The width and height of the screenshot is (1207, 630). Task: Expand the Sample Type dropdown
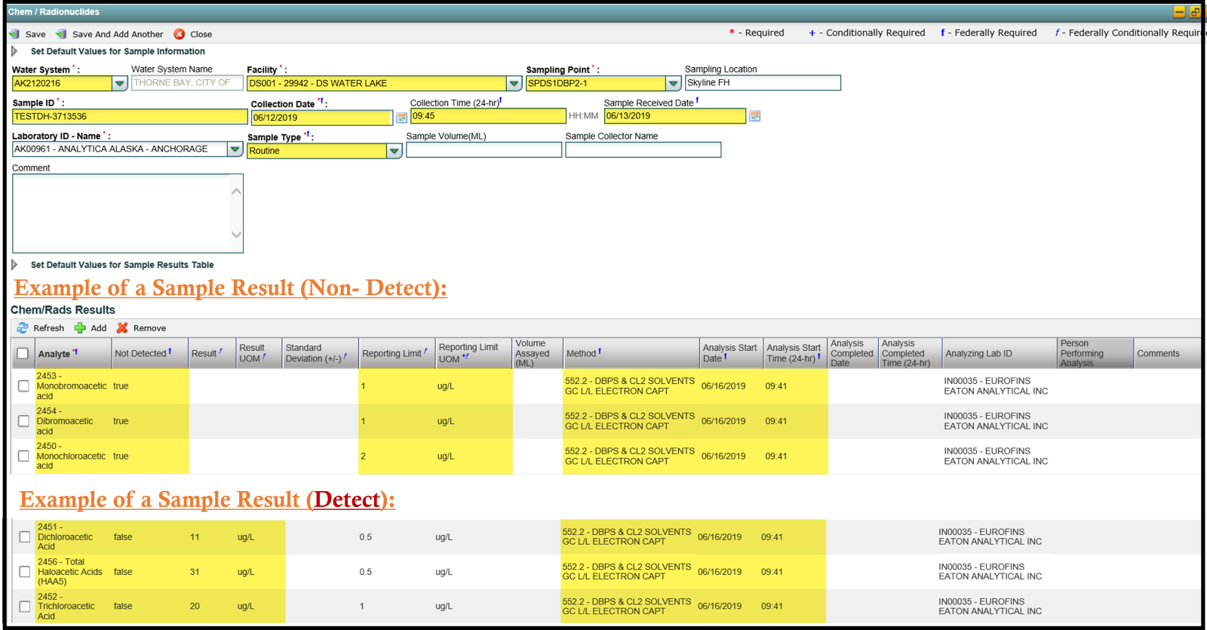pyautogui.click(x=394, y=151)
